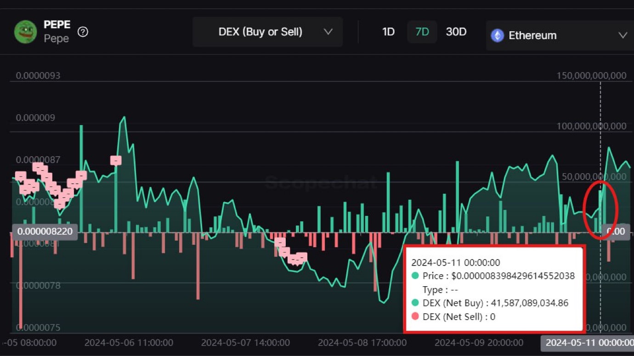Switch the chart range to 1D
Image resolution: width=634 pixels, height=356 pixels.
(x=388, y=32)
